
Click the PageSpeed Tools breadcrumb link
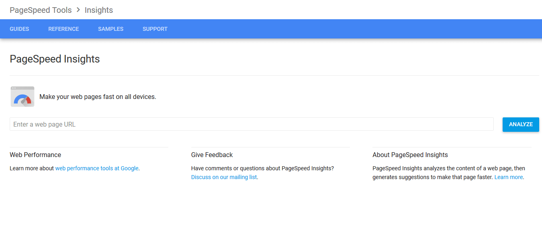[x=41, y=10]
